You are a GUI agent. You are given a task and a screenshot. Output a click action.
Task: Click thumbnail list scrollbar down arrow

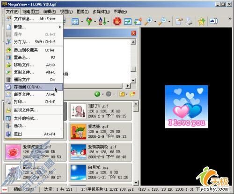pos(136,182)
